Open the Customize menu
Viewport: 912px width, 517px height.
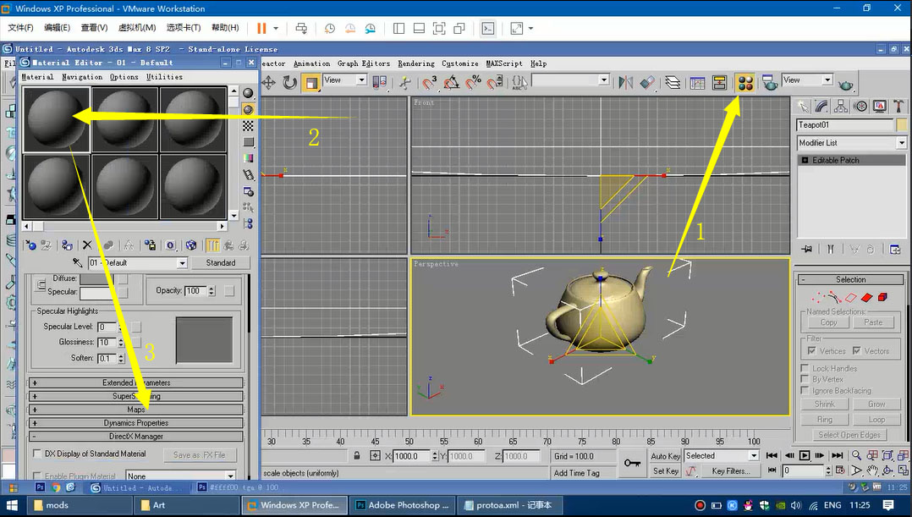tap(460, 63)
